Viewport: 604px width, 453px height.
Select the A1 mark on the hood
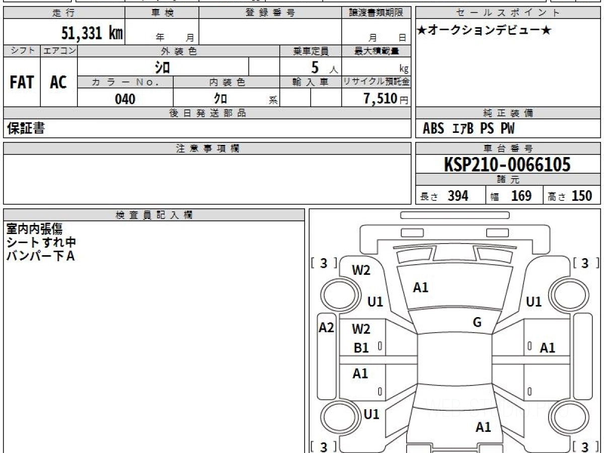click(420, 287)
